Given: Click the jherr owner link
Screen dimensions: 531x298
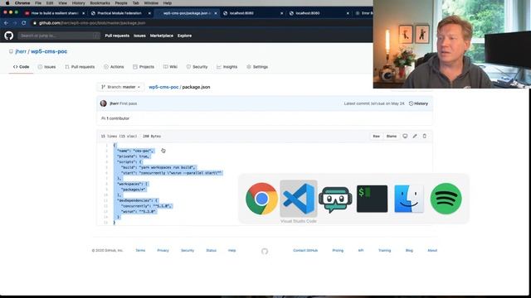Looking at the screenshot, I should tap(21, 51).
